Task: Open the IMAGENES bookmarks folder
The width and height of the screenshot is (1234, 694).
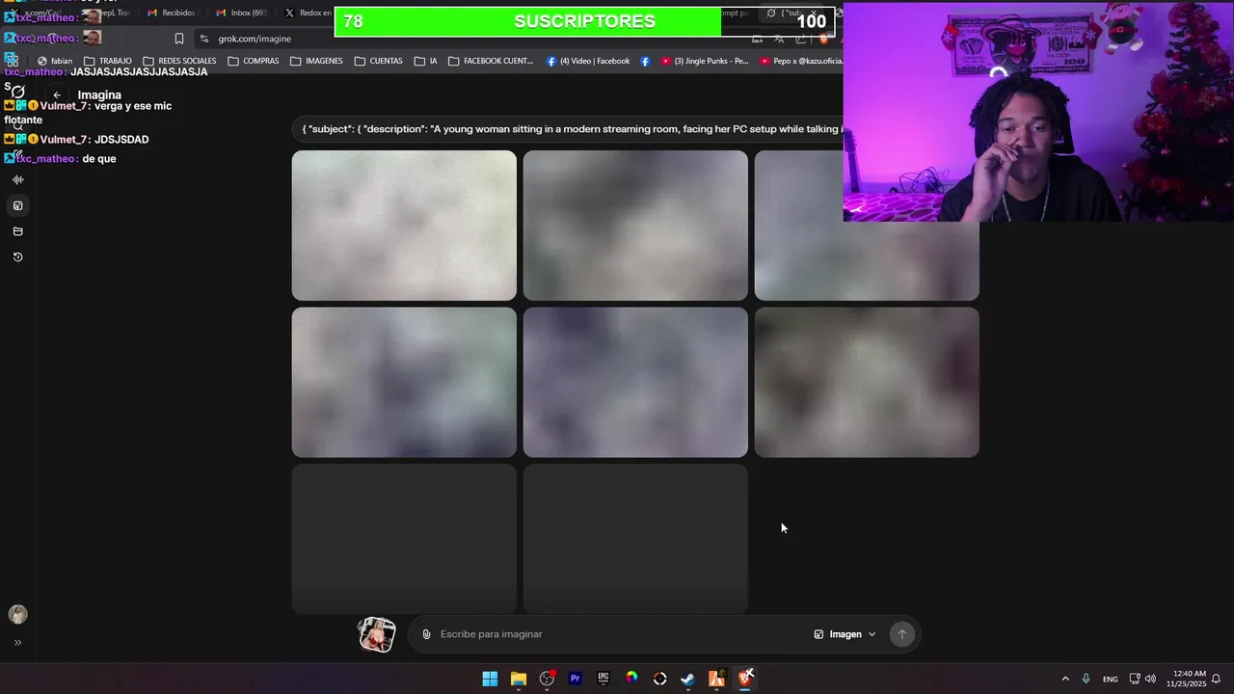Action: click(316, 61)
